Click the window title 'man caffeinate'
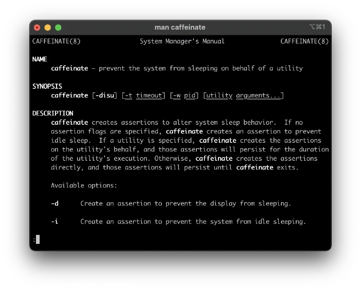 180,28
